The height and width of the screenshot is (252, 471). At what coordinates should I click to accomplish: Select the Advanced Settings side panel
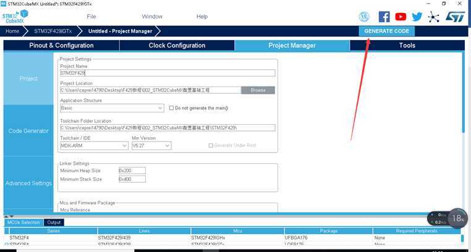28,183
